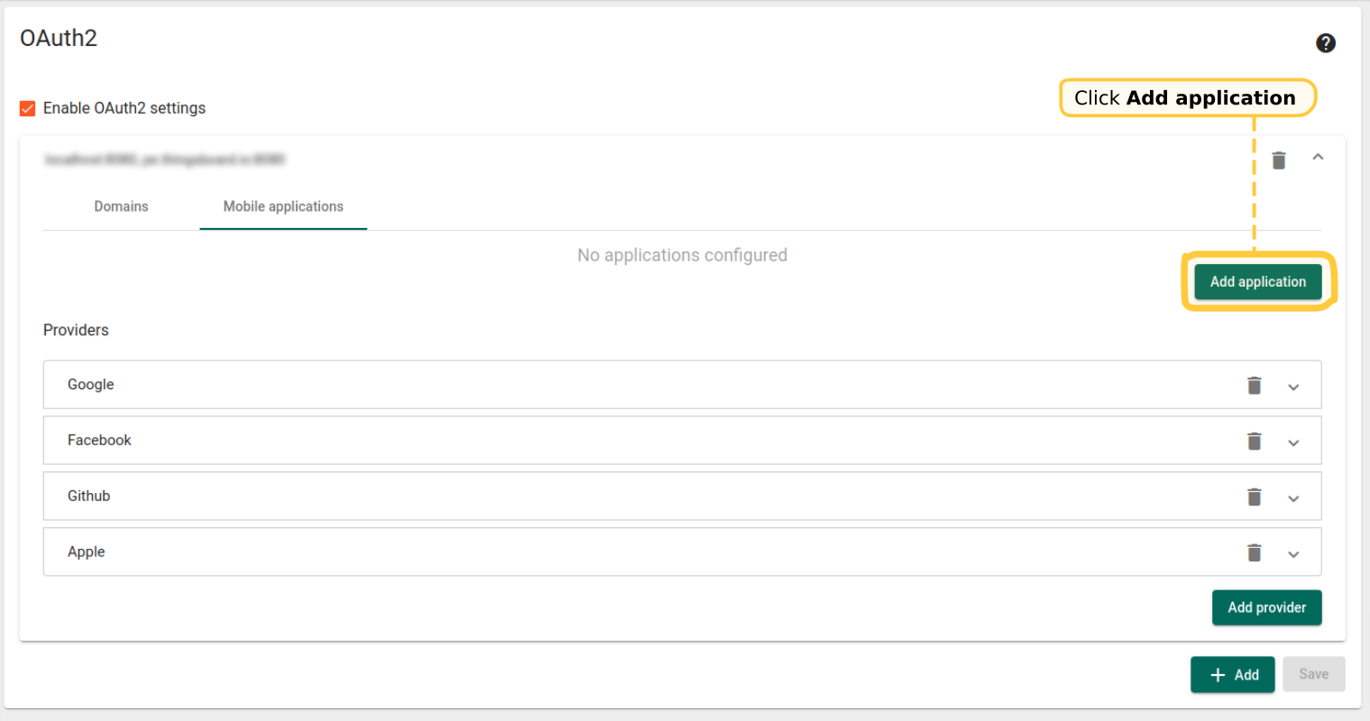Expand the Google provider row
Viewport: 1370px width, 721px height.
click(x=1293, y=387)
